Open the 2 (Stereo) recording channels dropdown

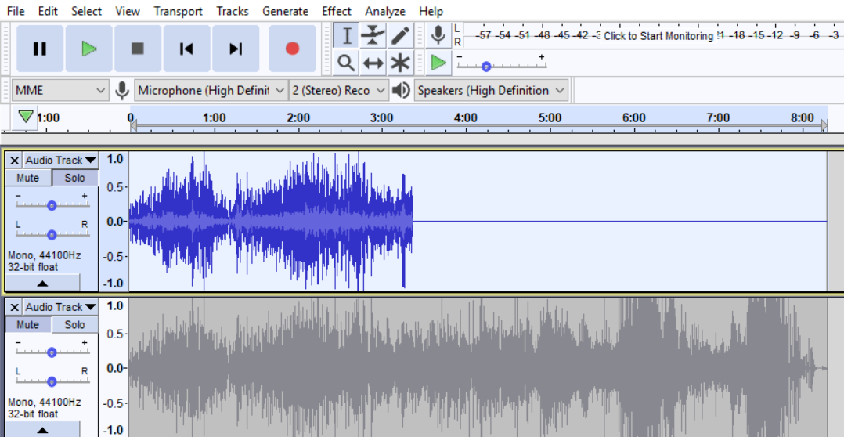(339, 90)
